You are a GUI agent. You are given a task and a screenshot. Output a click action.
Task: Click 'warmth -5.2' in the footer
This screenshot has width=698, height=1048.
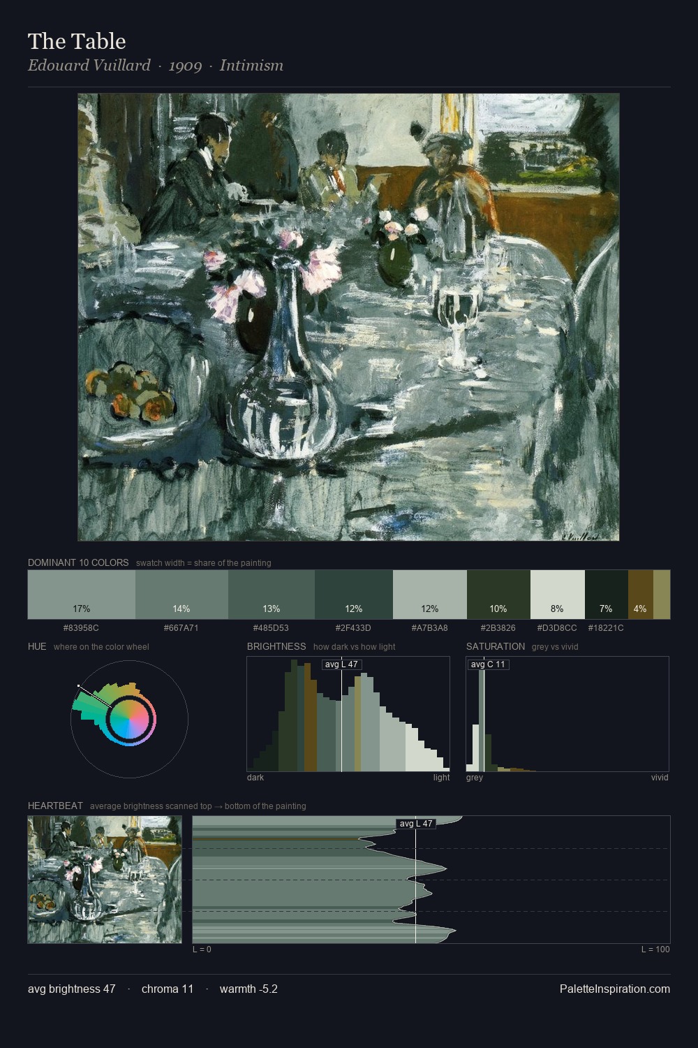248,989
